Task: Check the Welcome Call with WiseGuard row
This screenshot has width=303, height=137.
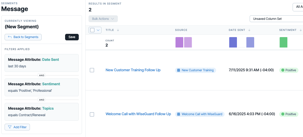Action: click(92, 115)
